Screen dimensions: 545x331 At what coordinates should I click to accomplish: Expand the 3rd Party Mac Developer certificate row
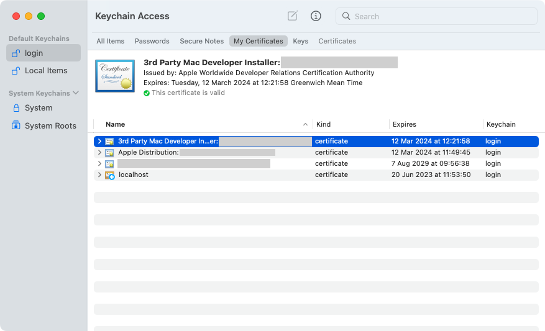pyautogui.click(x=99, y=141)
